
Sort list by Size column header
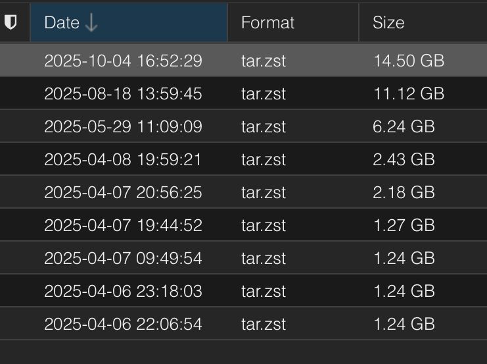pos(388,22)
